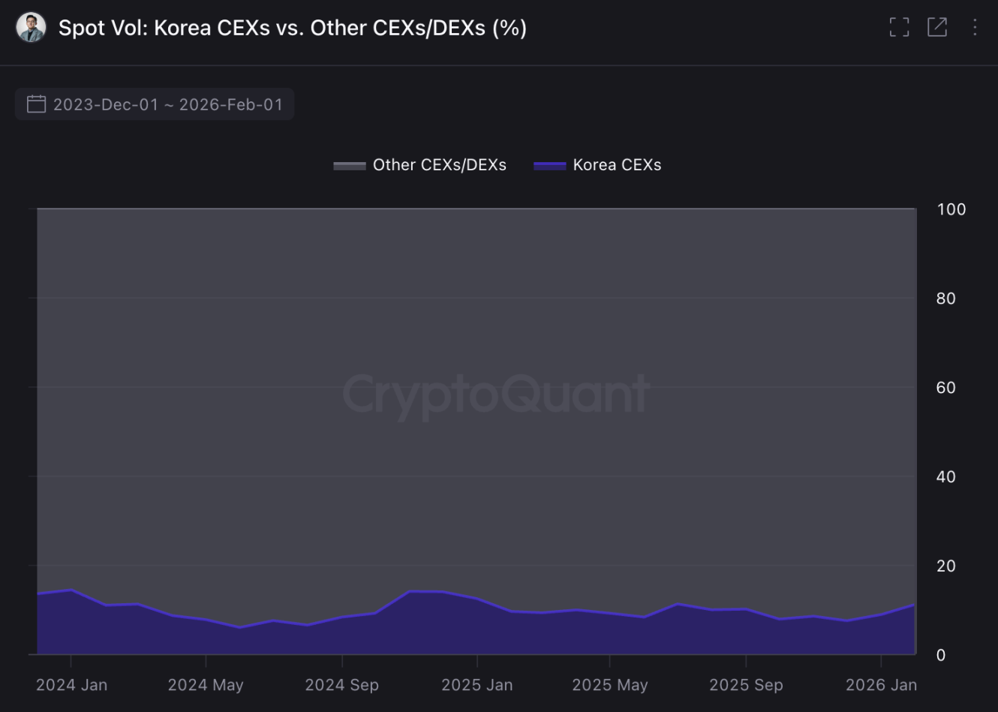The height and width of the screenshot is (712, 998).
Task: Click the CryptoQuant watermark on chart
Action: coord(495,395)
